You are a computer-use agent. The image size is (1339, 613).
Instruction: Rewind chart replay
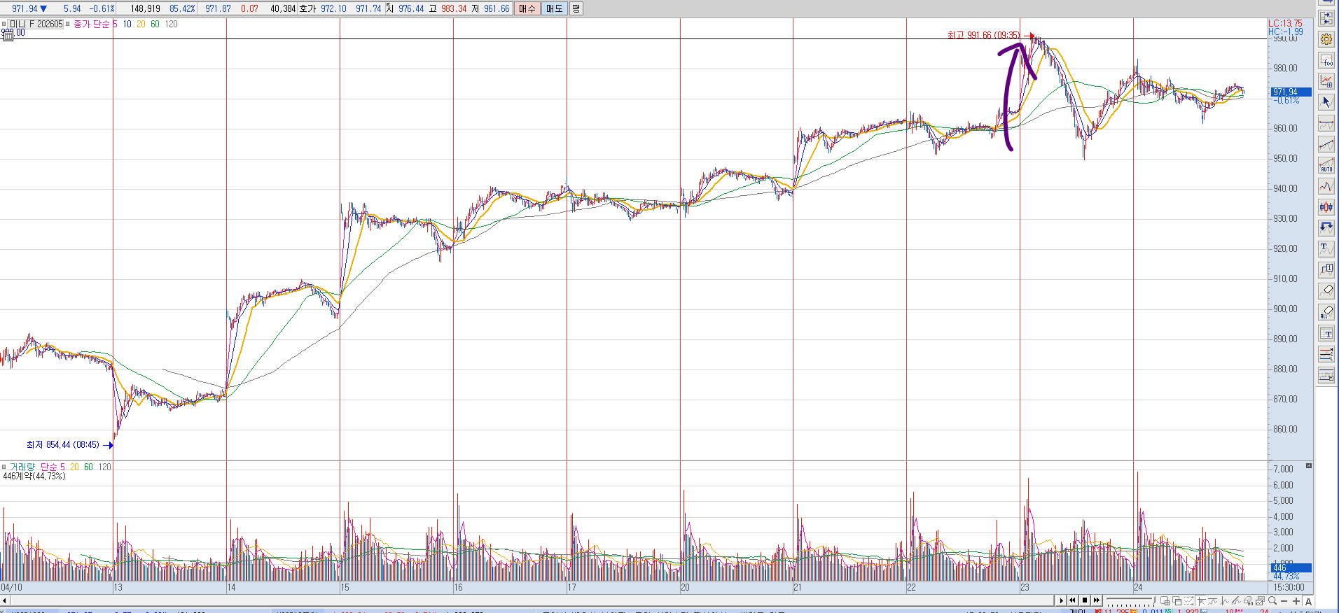point(1073,600)
